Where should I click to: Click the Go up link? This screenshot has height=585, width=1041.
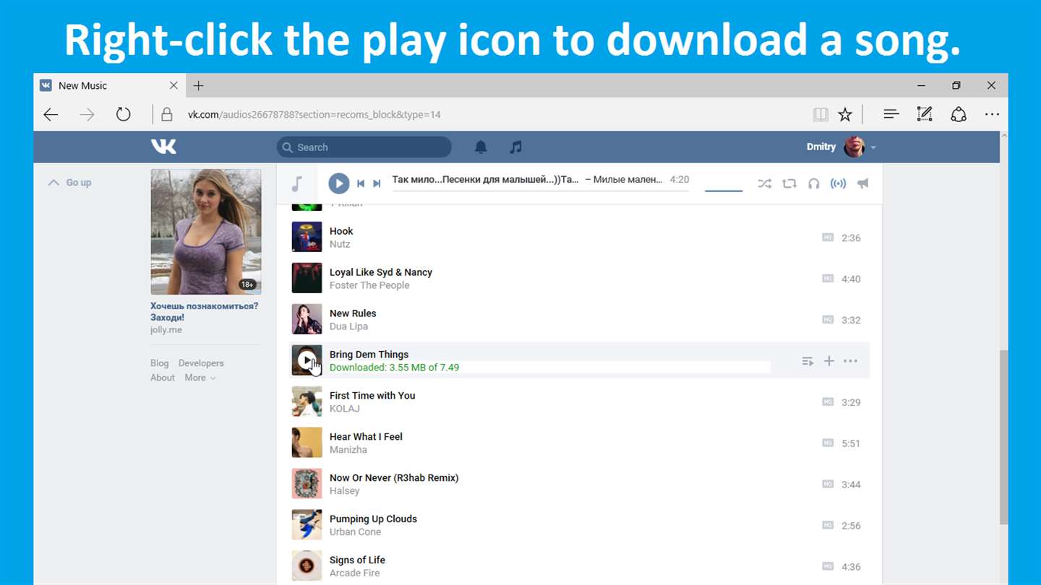pyautogui.click(x=70, y=183)
